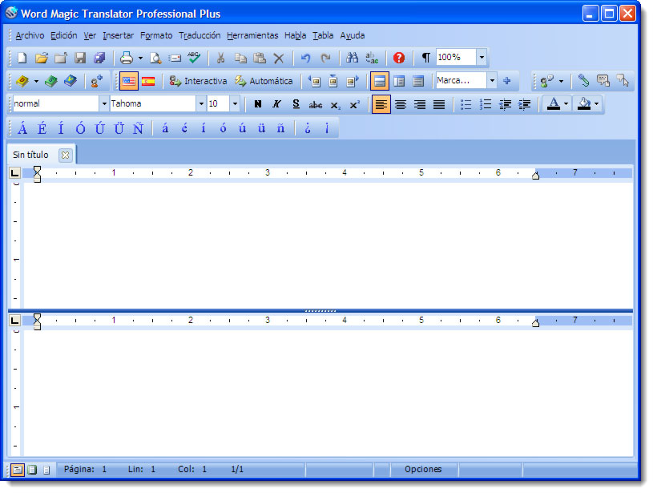Create a new document
The width and height of the screenshot is (653, 493).
point(22,58)
